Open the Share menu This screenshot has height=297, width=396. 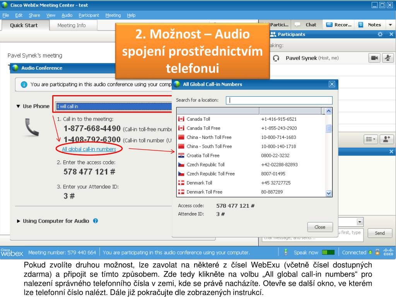click(x=34, y=15)
